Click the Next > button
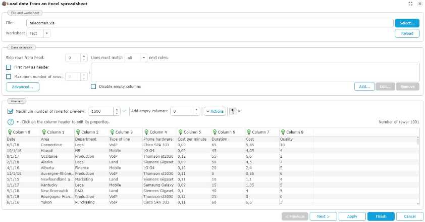425x222 pixels. (323, 216)
